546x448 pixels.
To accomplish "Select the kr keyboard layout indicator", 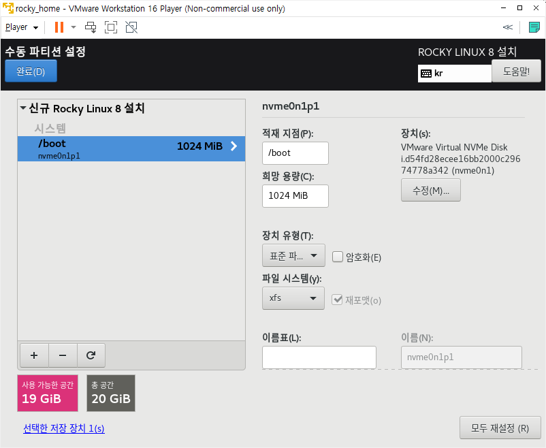I will (454, 74).
